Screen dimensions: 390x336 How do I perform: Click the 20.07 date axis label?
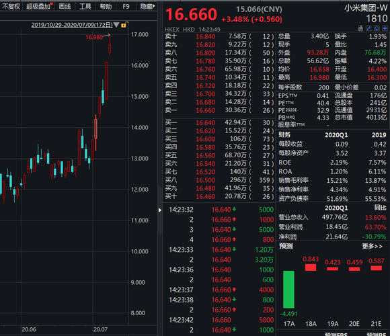tap(100, 329)
